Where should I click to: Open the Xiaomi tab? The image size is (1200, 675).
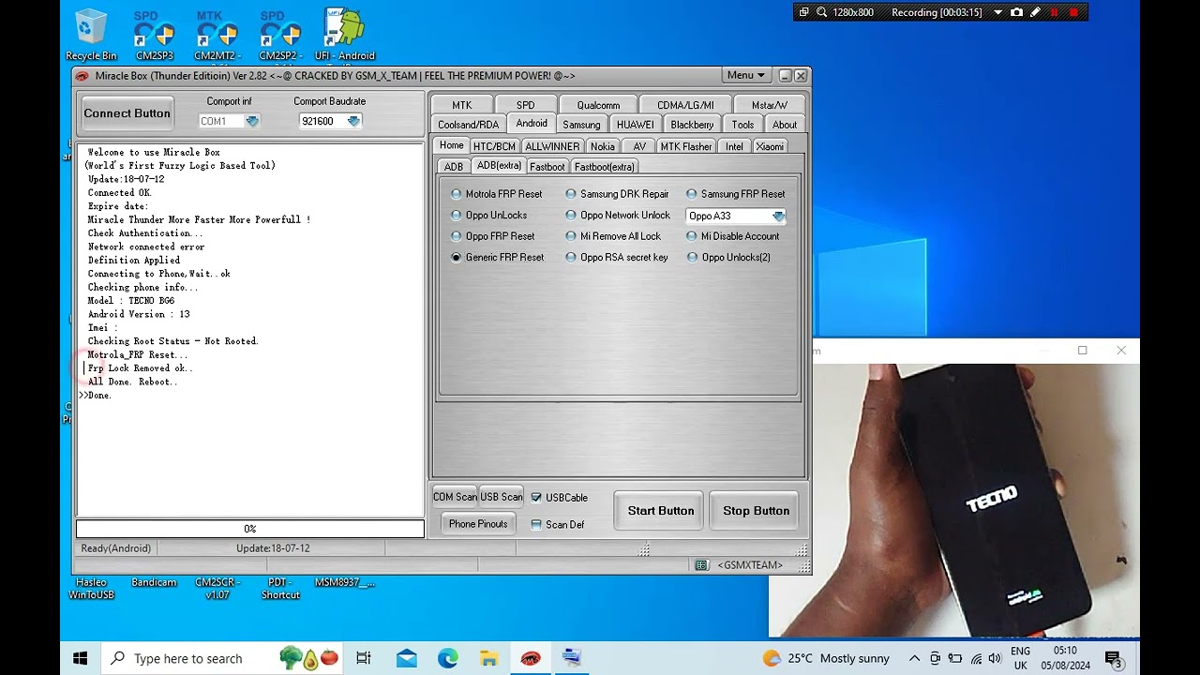[770, 146]
